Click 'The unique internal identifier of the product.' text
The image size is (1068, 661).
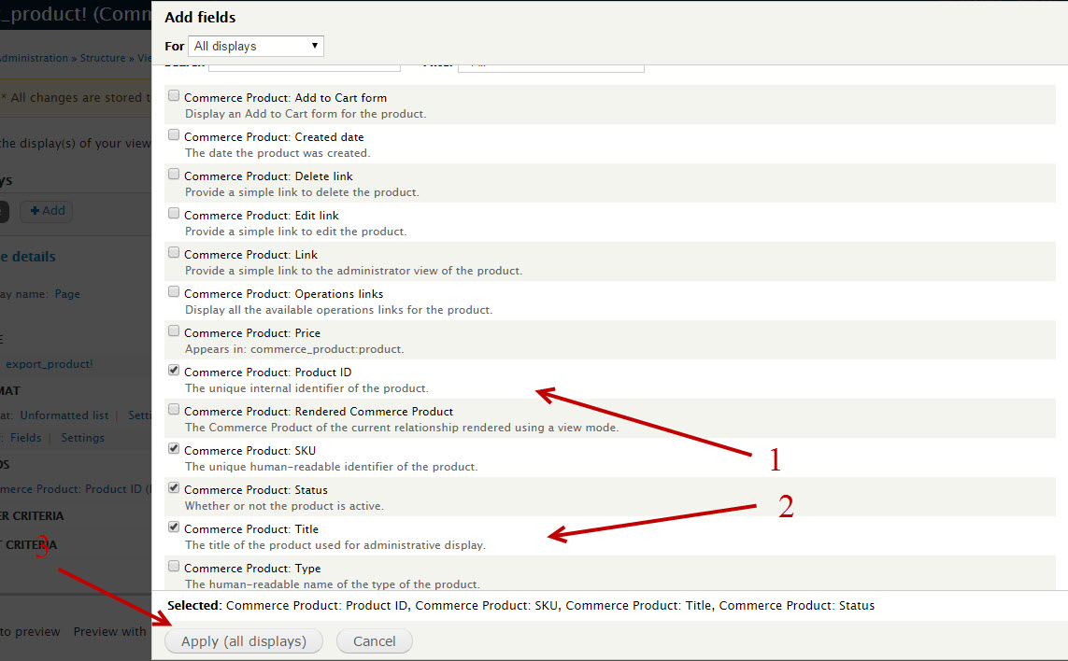pyautogui.click(x=307, y=388)
